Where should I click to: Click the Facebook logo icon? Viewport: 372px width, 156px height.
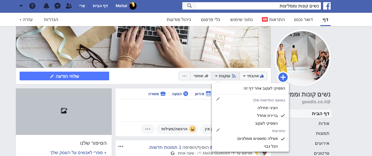tap(327, 6)
